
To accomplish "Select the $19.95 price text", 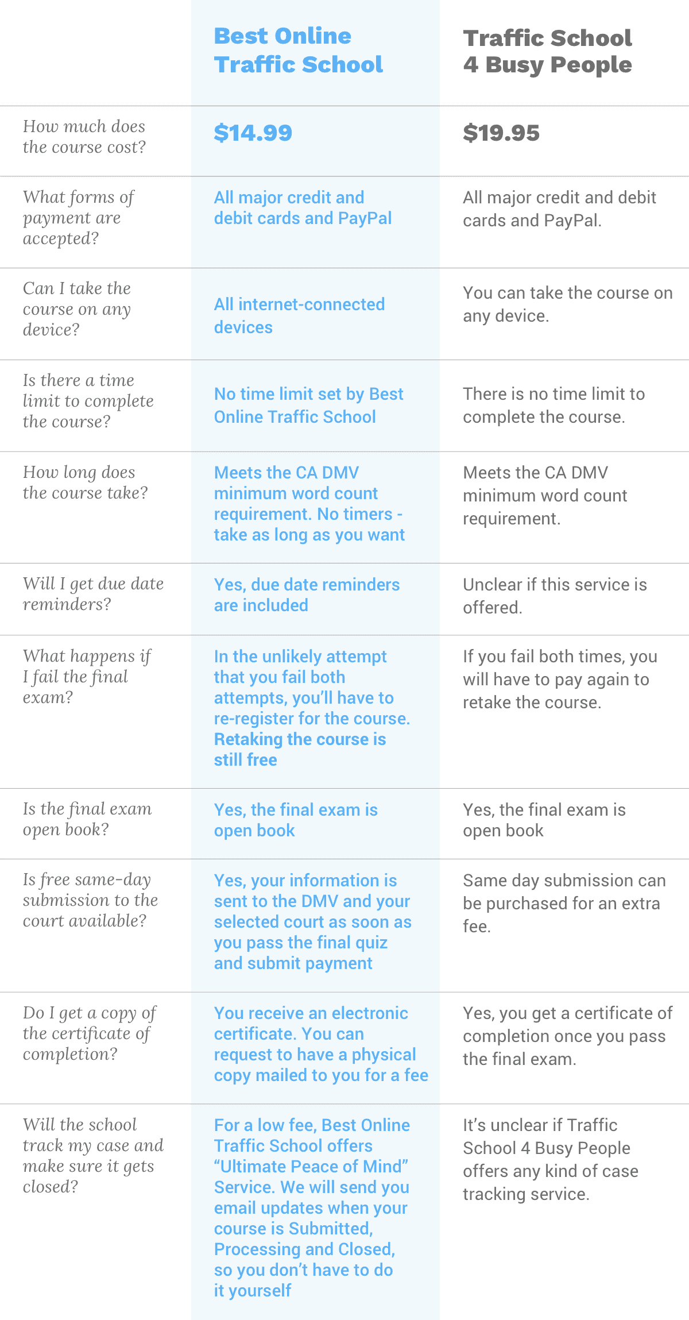I will pyautogui.click(x=501, y=133).
